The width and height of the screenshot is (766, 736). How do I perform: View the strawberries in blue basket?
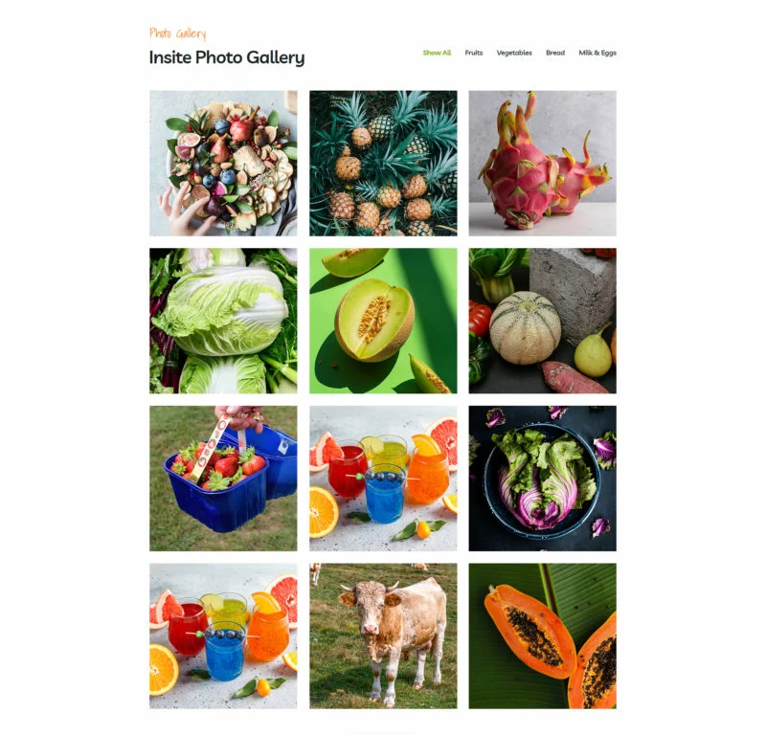coord(223,479)
